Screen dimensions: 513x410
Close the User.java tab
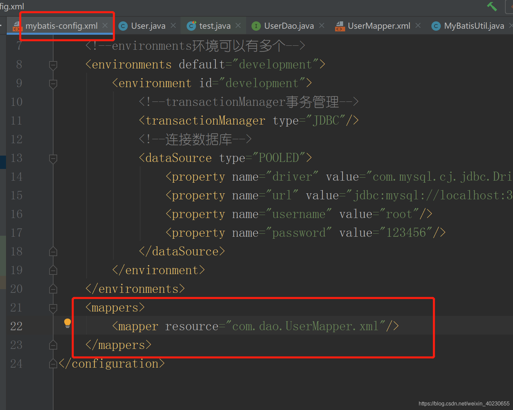tap(173, 25)
